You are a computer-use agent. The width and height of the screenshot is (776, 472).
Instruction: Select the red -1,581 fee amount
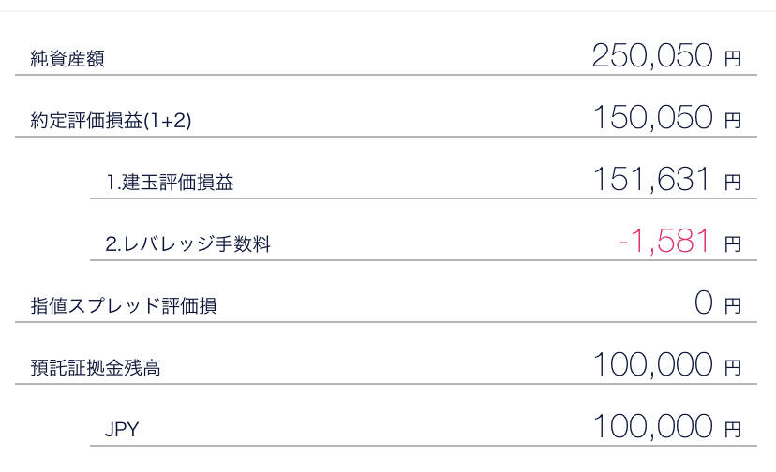point(664,242)
